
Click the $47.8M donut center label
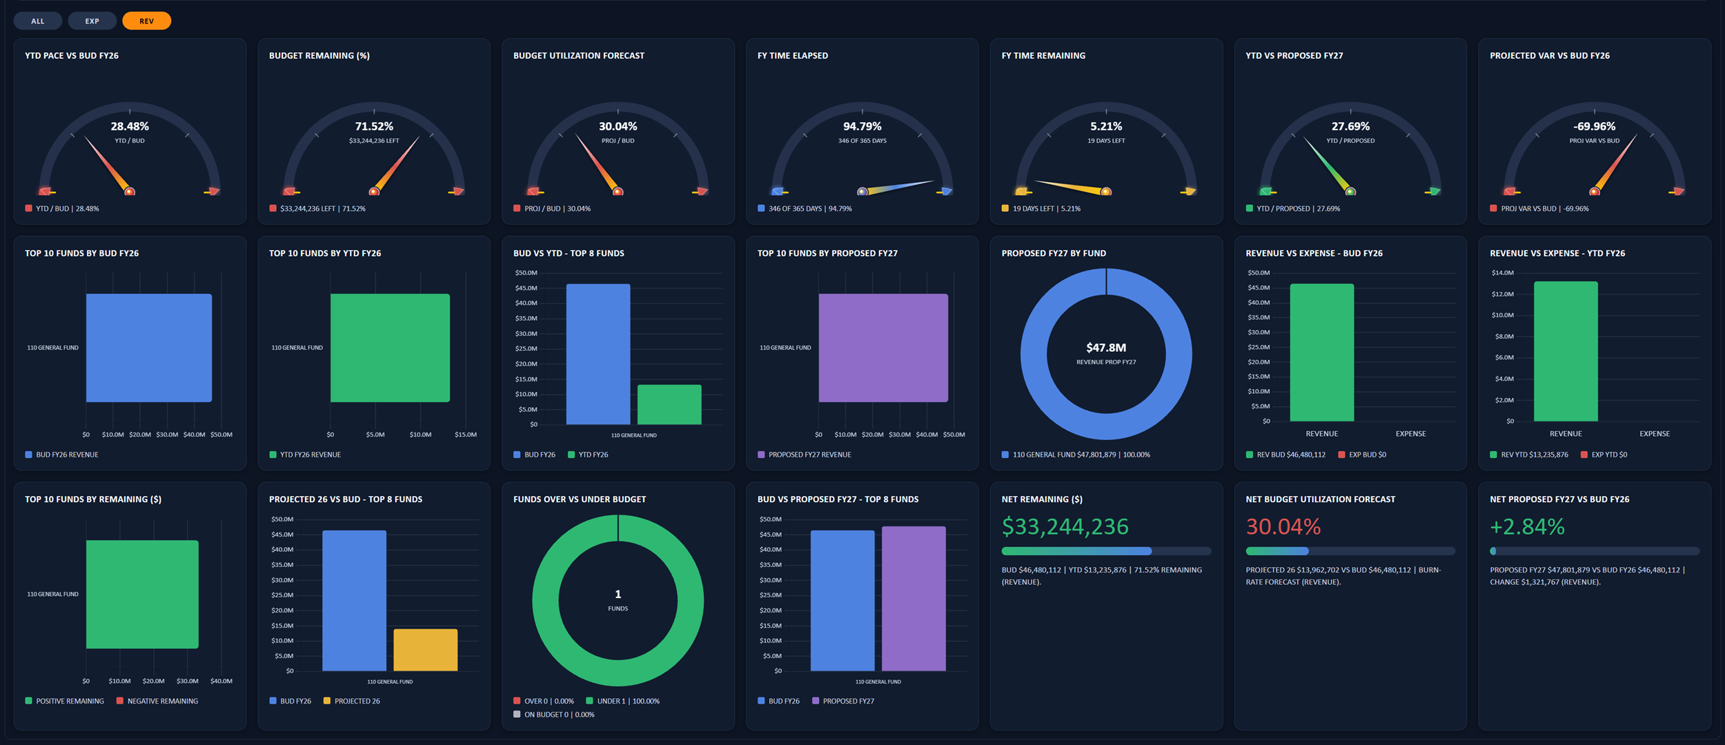tap(1106, 348)
